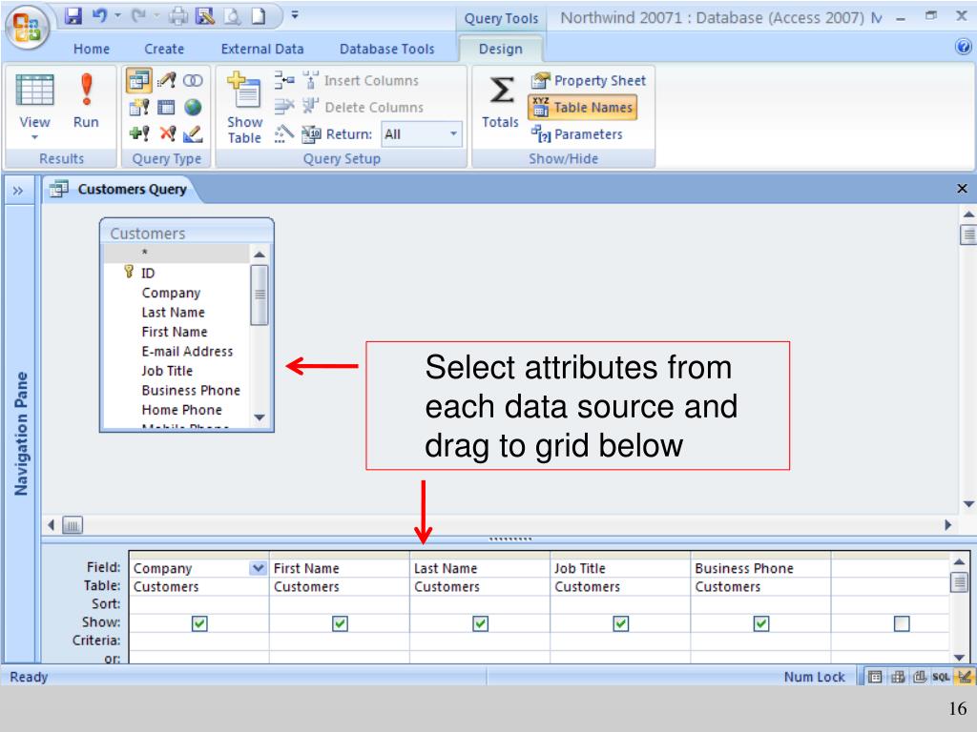
Task: Uncheck Show box for Company column
Action: pyautogui.click(x=199, y=623)
